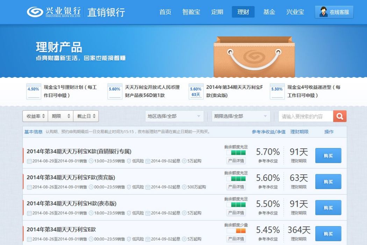Viewport: 367px width, 245px height.
Task: Toggle the 期限 sort order
Action: tap(60, 116)
